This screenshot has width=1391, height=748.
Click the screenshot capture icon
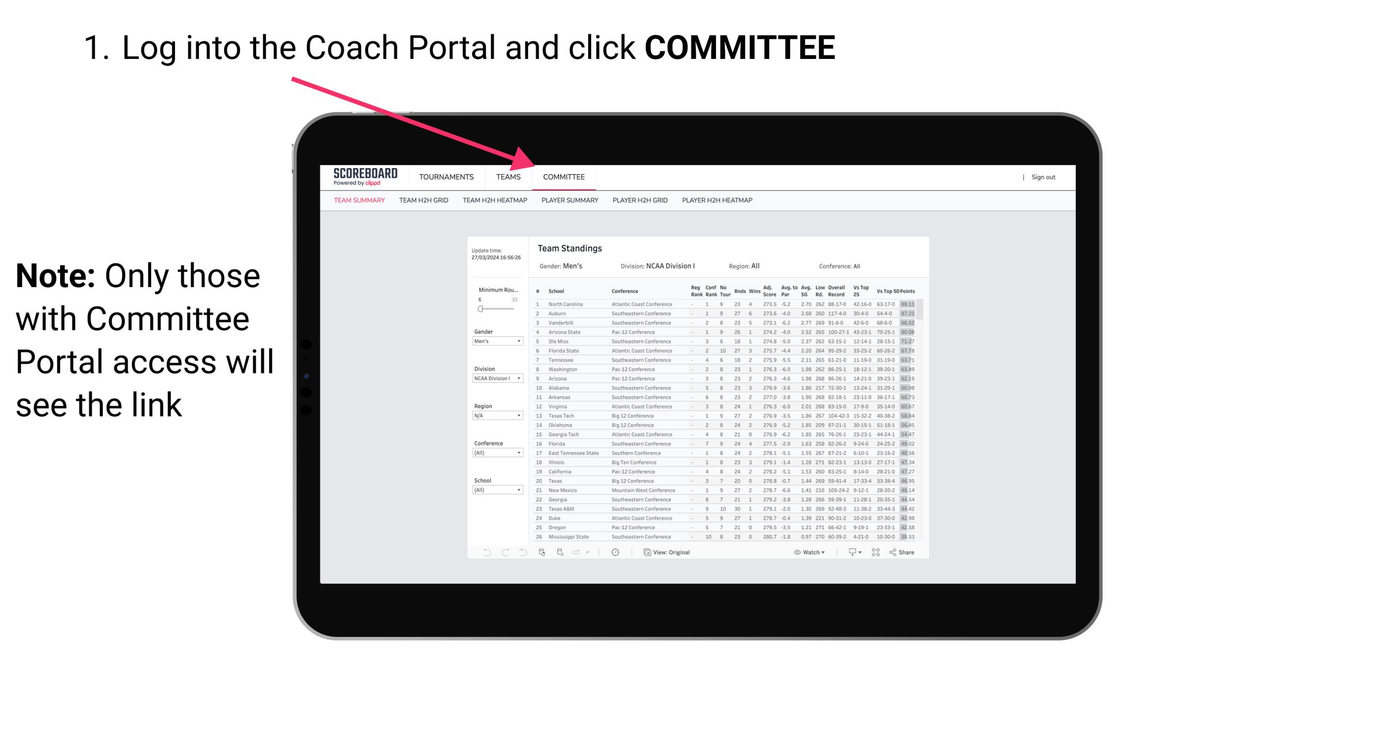point(876,552)
